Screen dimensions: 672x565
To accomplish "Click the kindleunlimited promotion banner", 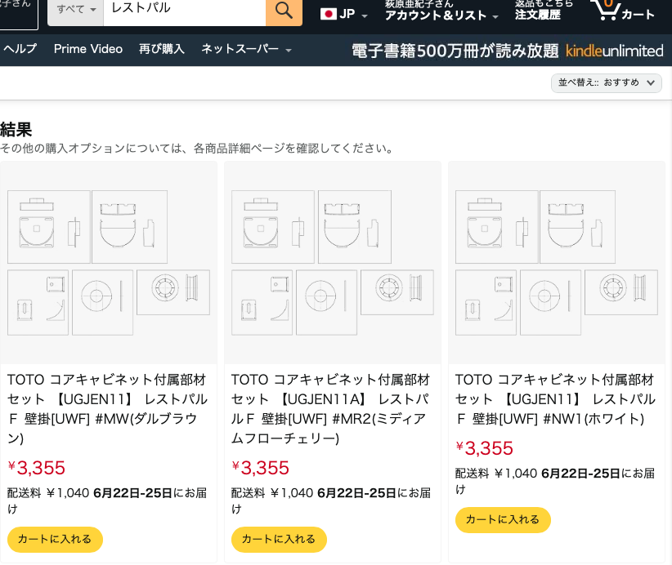I will (508, 51).
